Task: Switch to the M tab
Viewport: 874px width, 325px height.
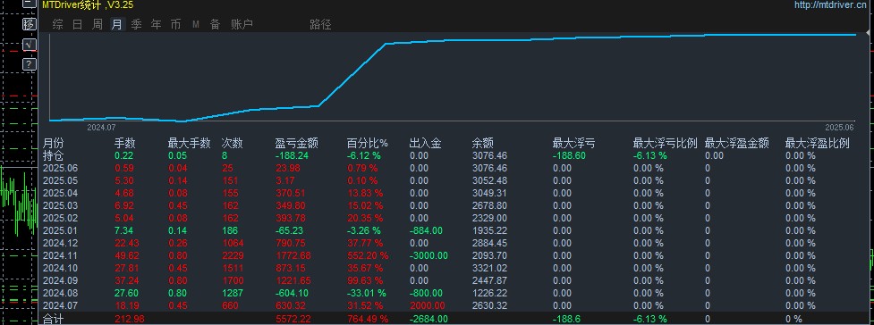Action: (x=196, y=24)
